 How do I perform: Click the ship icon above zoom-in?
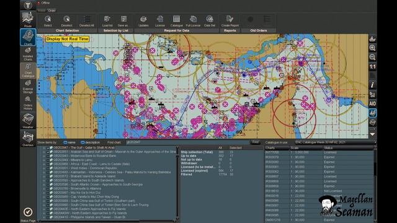pyautogui.click(x=372, y=38)
